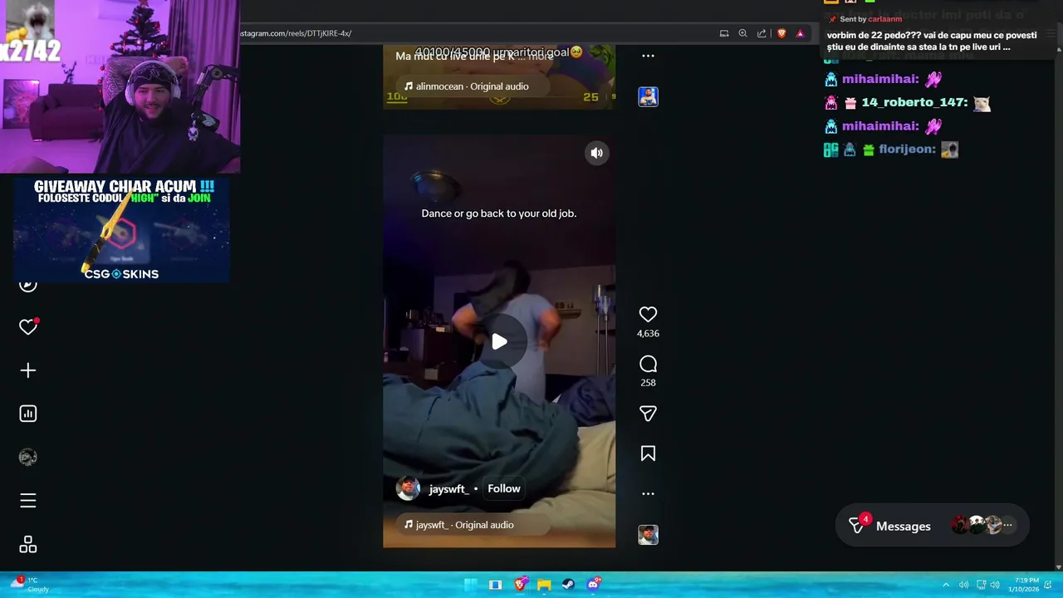Open jayswft_ profile picture
This screenshot has height=598, width=1063.
(x=408, y=488)
